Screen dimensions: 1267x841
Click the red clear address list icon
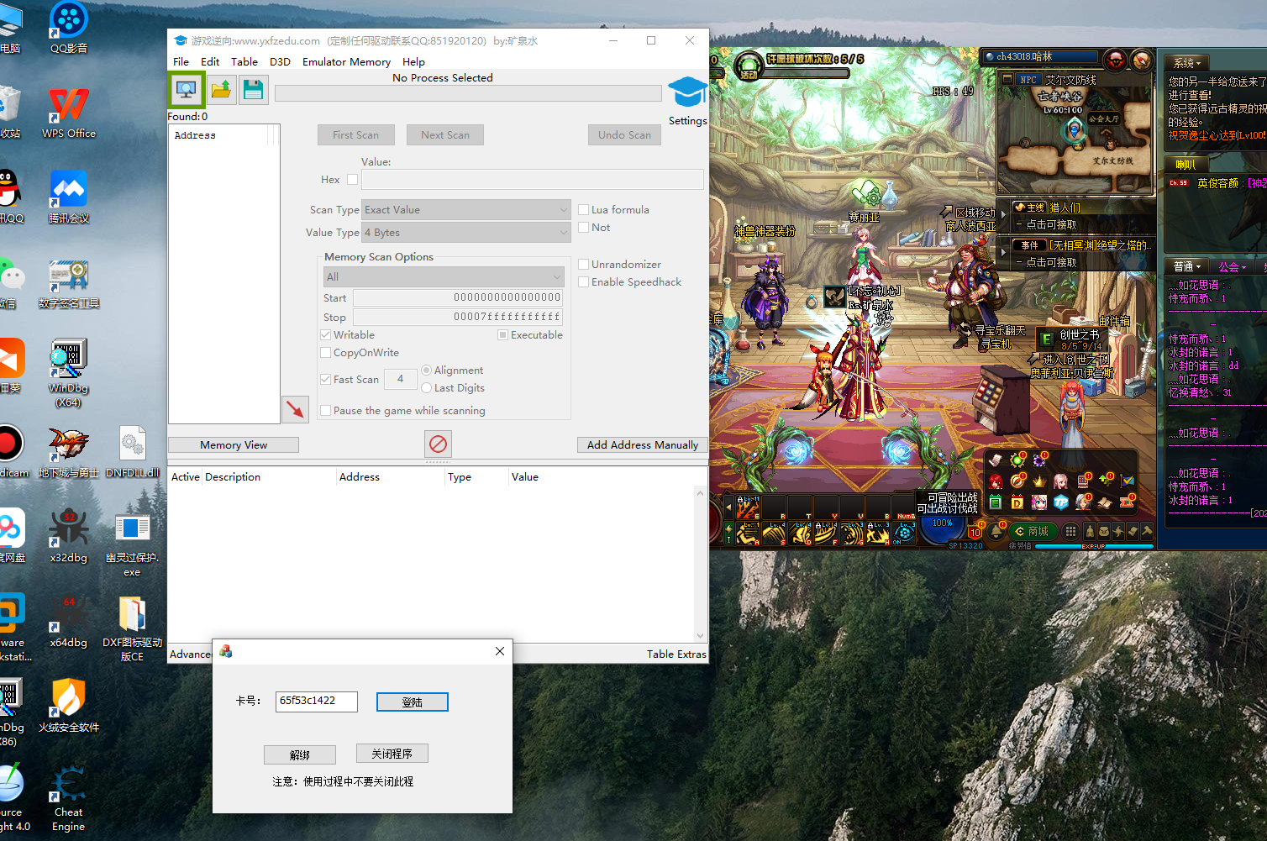point(438,444)
